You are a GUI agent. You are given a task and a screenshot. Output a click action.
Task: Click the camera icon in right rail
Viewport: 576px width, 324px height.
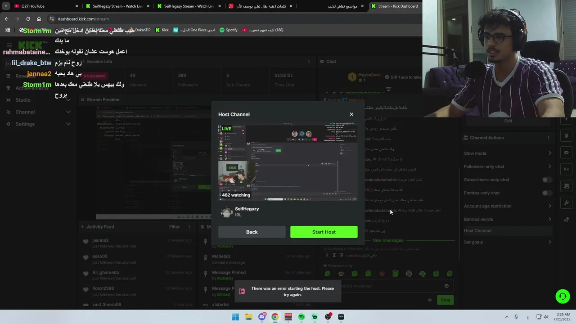pos(566,186)
